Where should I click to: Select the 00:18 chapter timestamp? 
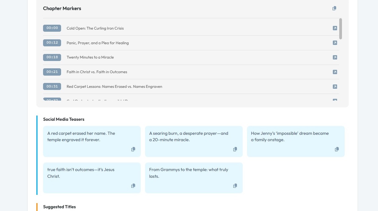52,57
